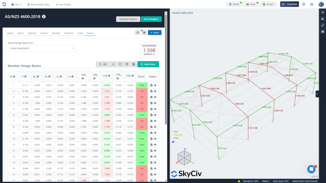Click the Metric units status item

[x=266, y=181]
